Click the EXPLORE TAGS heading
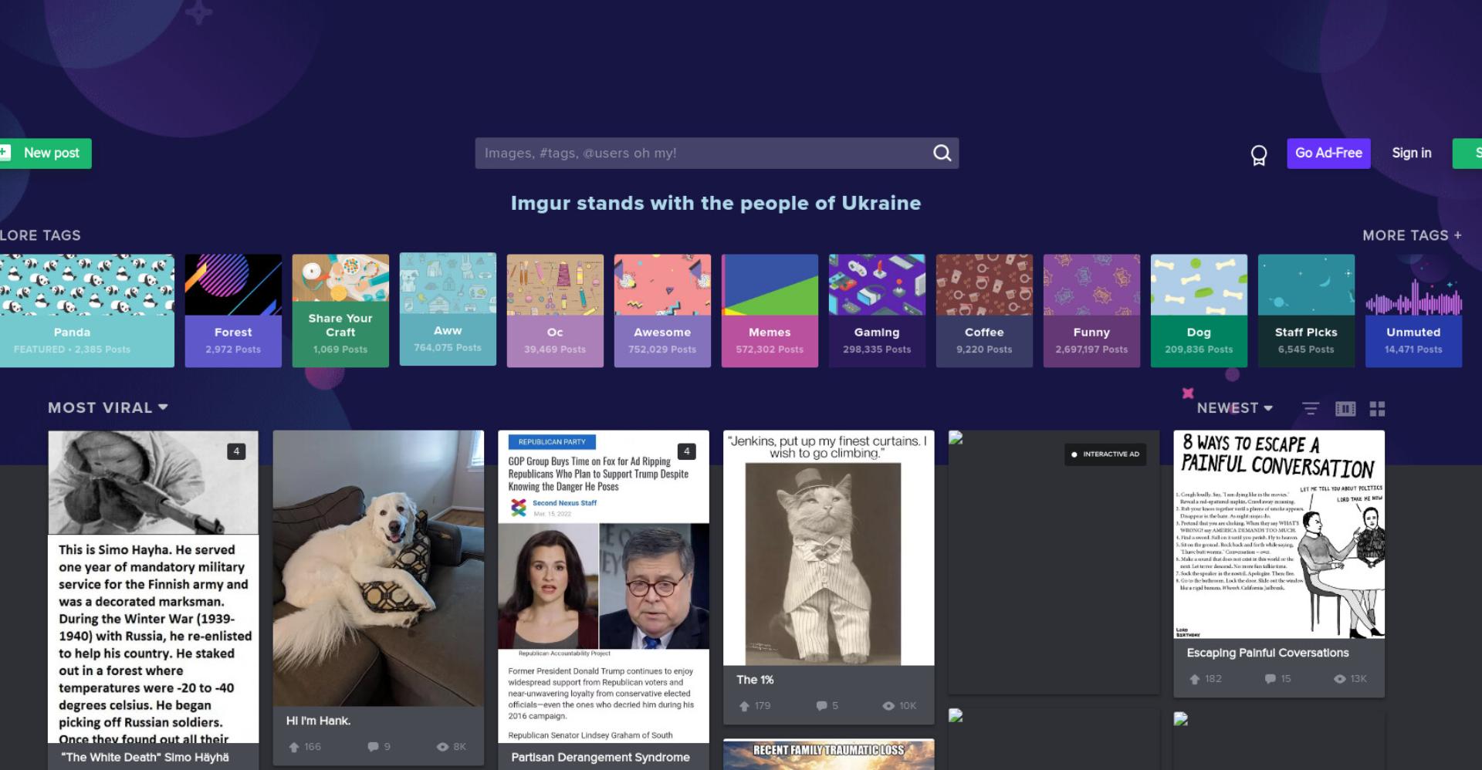 coord(40,235)
